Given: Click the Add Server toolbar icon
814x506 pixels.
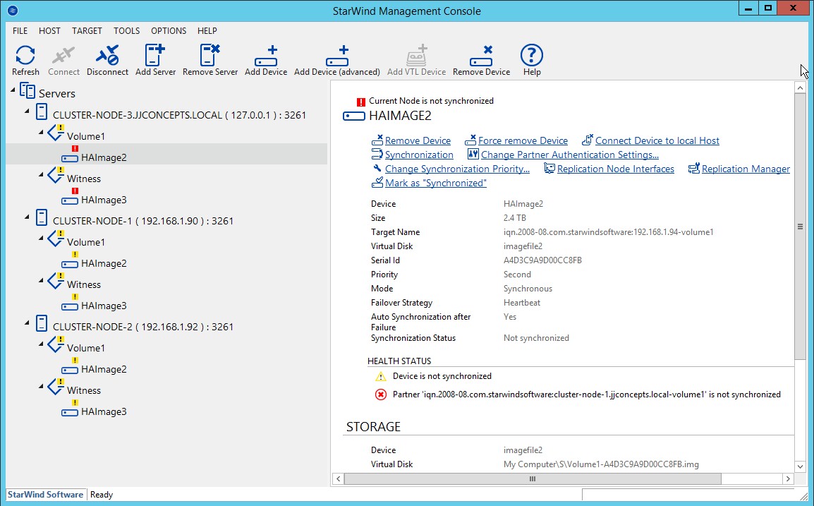Looking at the screenshot, I should (x=154, y=55).
